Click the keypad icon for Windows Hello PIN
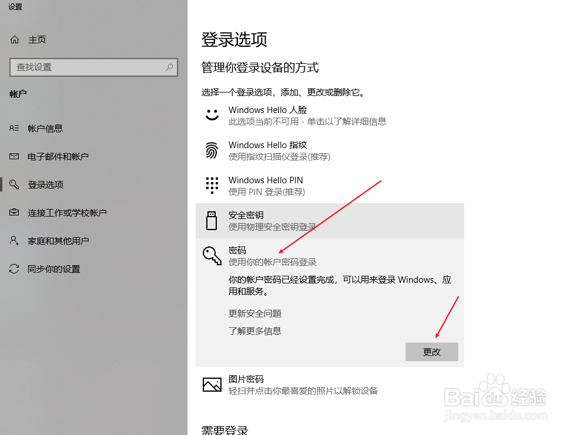 (212, 185)
